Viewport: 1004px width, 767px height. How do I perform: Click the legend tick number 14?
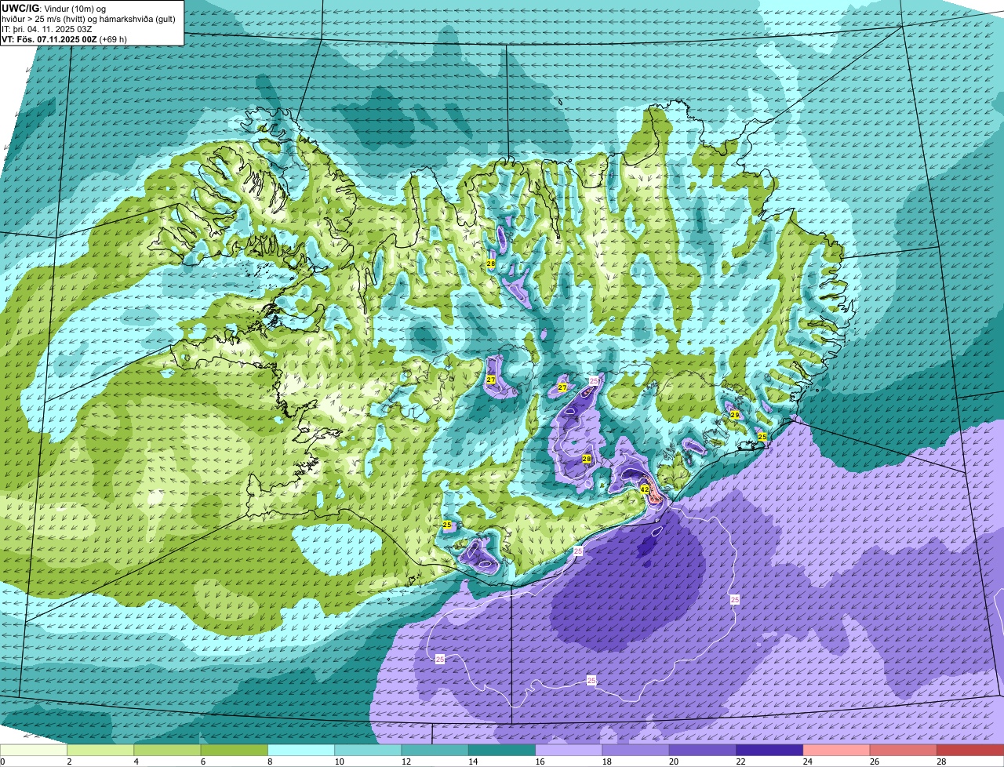(473, 762)
